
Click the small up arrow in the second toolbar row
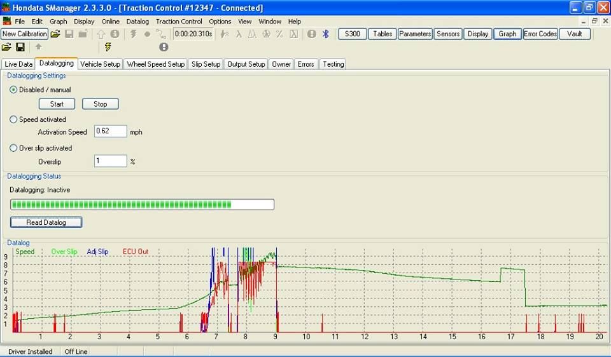coord(38,46)
